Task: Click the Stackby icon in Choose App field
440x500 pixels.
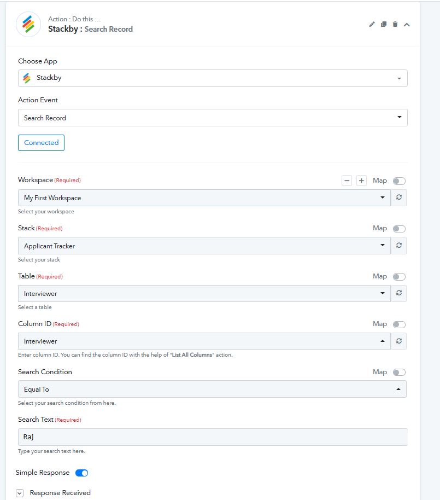Action: click(x=27, y=78)
